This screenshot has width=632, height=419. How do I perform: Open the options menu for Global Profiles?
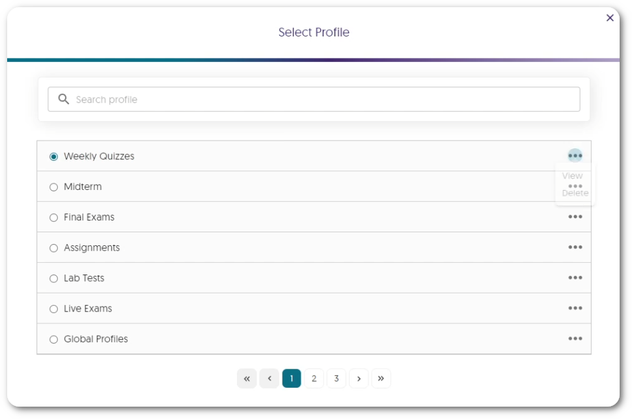(x=575, y=338)
